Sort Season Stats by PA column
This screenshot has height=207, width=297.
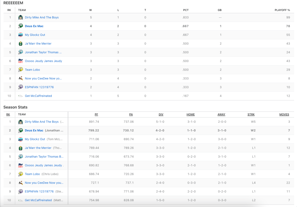click(131, 114)
